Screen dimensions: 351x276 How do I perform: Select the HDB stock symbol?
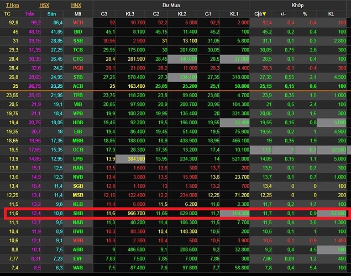[78, 123]
